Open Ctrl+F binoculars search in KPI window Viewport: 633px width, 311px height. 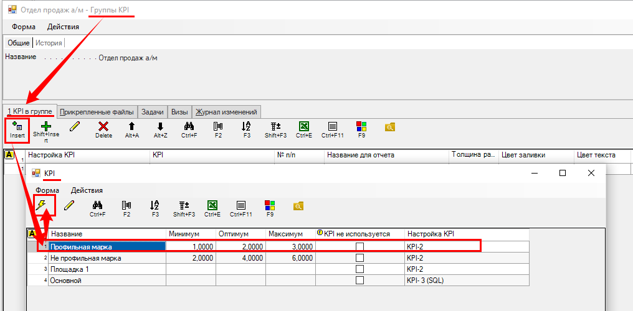pyautogui.click(x=97, y=205)
